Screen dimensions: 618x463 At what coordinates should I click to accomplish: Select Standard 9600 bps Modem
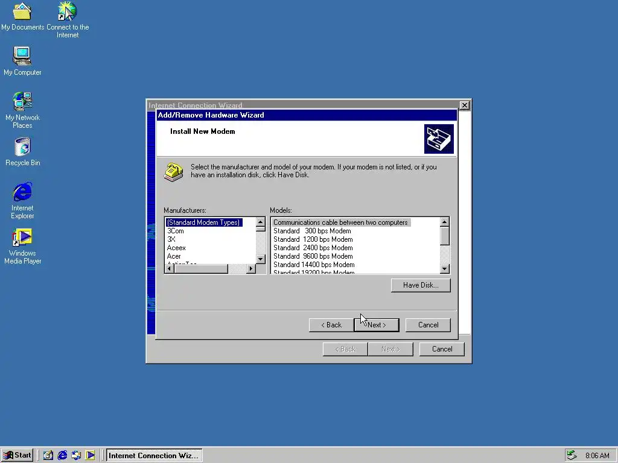[313, 256]
